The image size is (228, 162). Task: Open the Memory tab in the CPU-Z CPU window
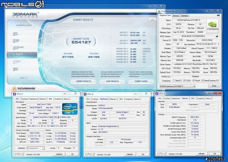43,99
